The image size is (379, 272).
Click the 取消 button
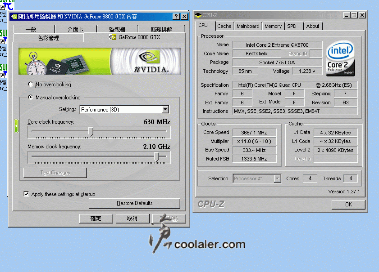[132, 218]
